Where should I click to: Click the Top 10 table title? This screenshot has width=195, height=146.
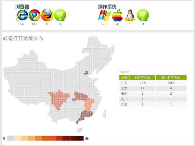pyautogui.click(x=124, y=72)
